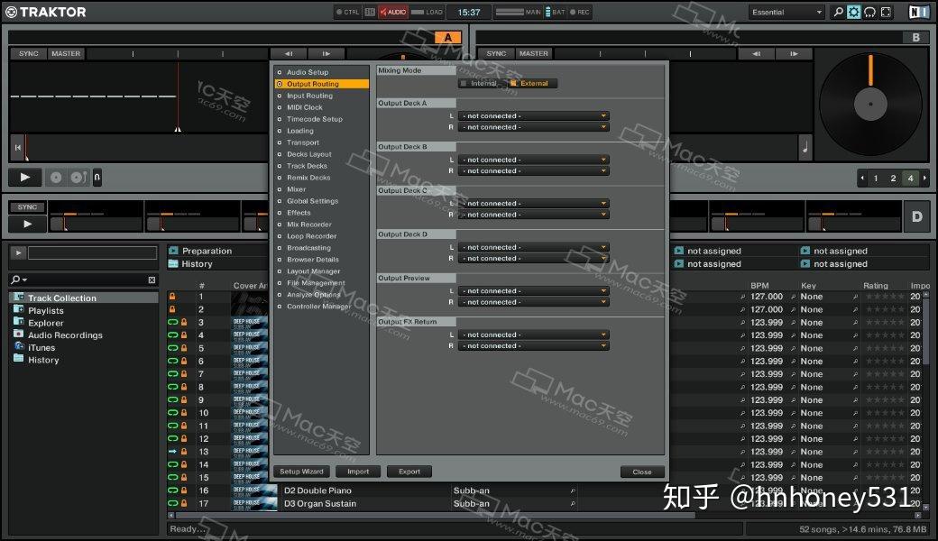Click the Import button
Viewport: 938px width, 541px height.
[x=358, y=472]
